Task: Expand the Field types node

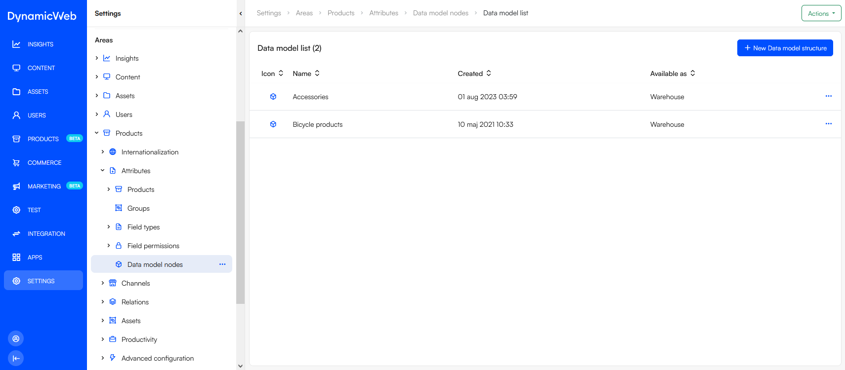Action: pyautogui.click(x=109, y=227)
